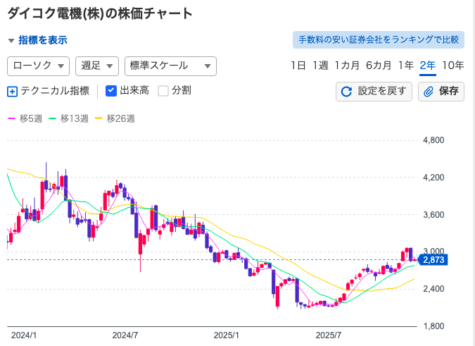Image resolution: width=475 pixels, height=346 pixels.
Task: Open the 標準スケール scale dropdown
Action: (170, 66)
